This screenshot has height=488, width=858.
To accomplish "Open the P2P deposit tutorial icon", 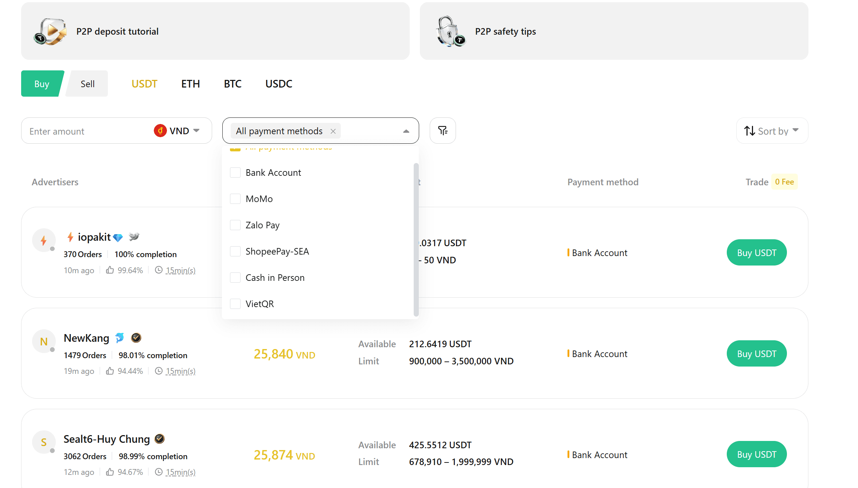I will (50, 31).
